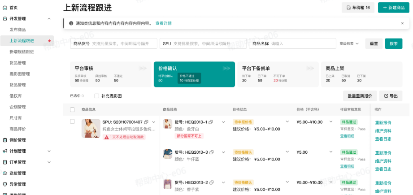Screen dimensions: 413x195
Task: Check the select-all checkbox in table header
Action: (73, 109)
